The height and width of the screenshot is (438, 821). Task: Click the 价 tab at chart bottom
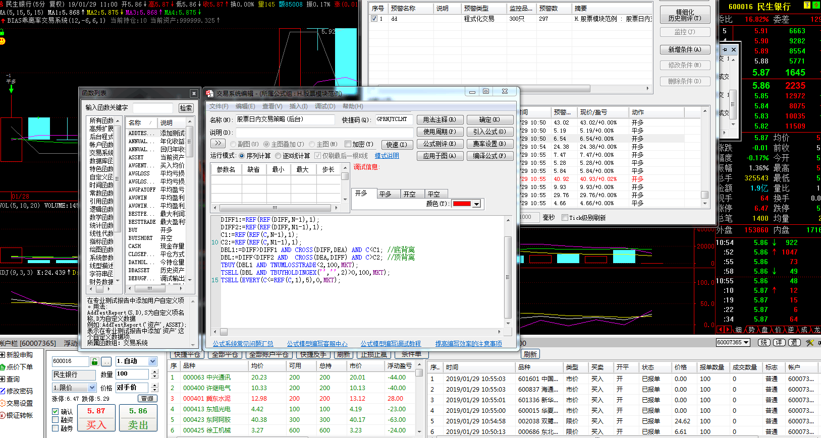point(778,330)
